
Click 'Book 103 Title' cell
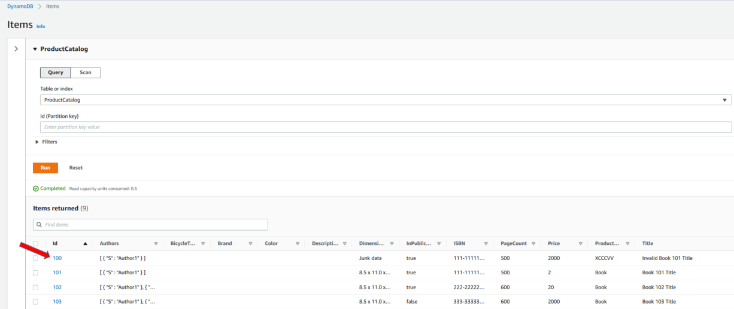click(659, 302)
